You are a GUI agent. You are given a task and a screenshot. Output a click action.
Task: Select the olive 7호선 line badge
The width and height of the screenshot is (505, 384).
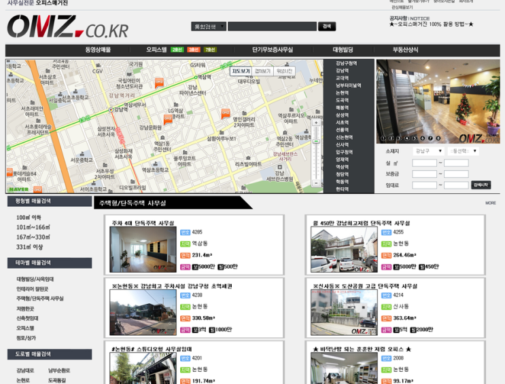pos(210,50)
